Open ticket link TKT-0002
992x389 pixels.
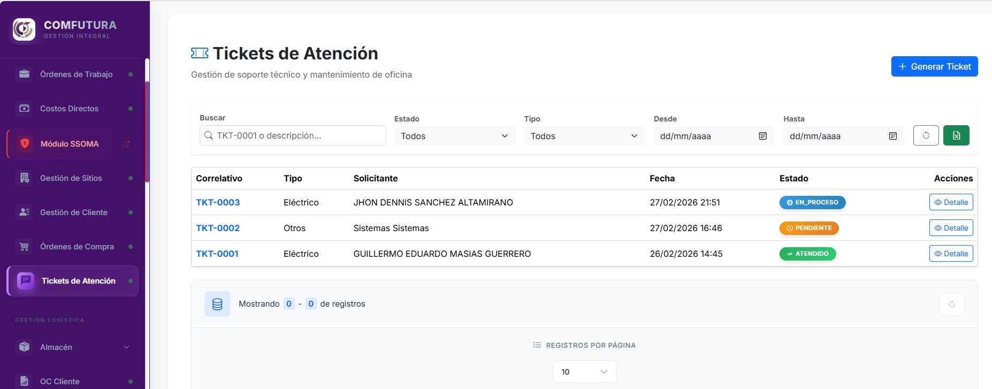[218, 228]
